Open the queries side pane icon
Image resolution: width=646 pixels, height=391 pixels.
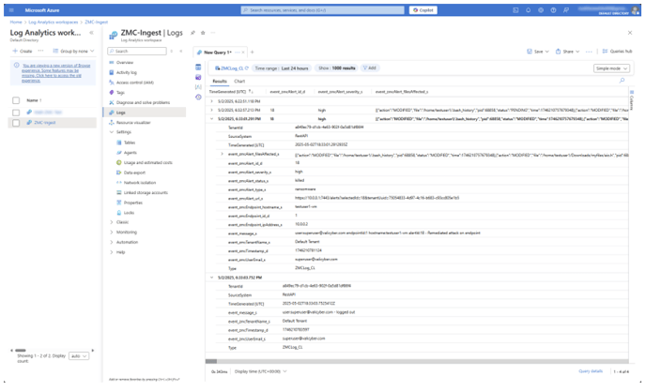[x=198, y=78]
